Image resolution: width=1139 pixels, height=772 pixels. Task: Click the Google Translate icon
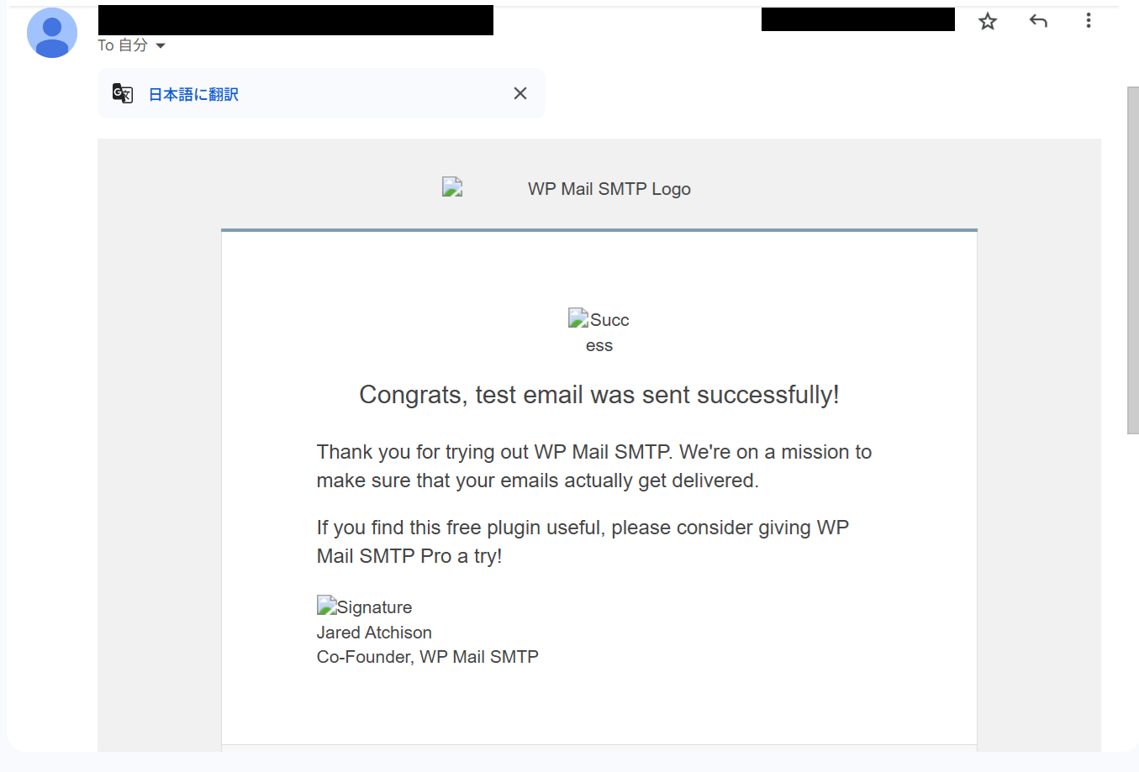point(123,93)
